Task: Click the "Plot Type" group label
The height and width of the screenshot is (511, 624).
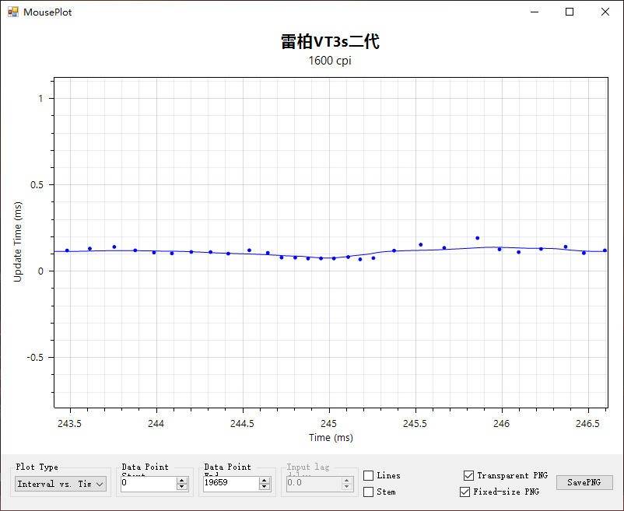Action: point(37,467)
